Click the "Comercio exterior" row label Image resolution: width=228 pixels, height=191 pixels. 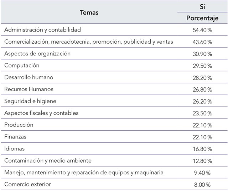[27, 185]
